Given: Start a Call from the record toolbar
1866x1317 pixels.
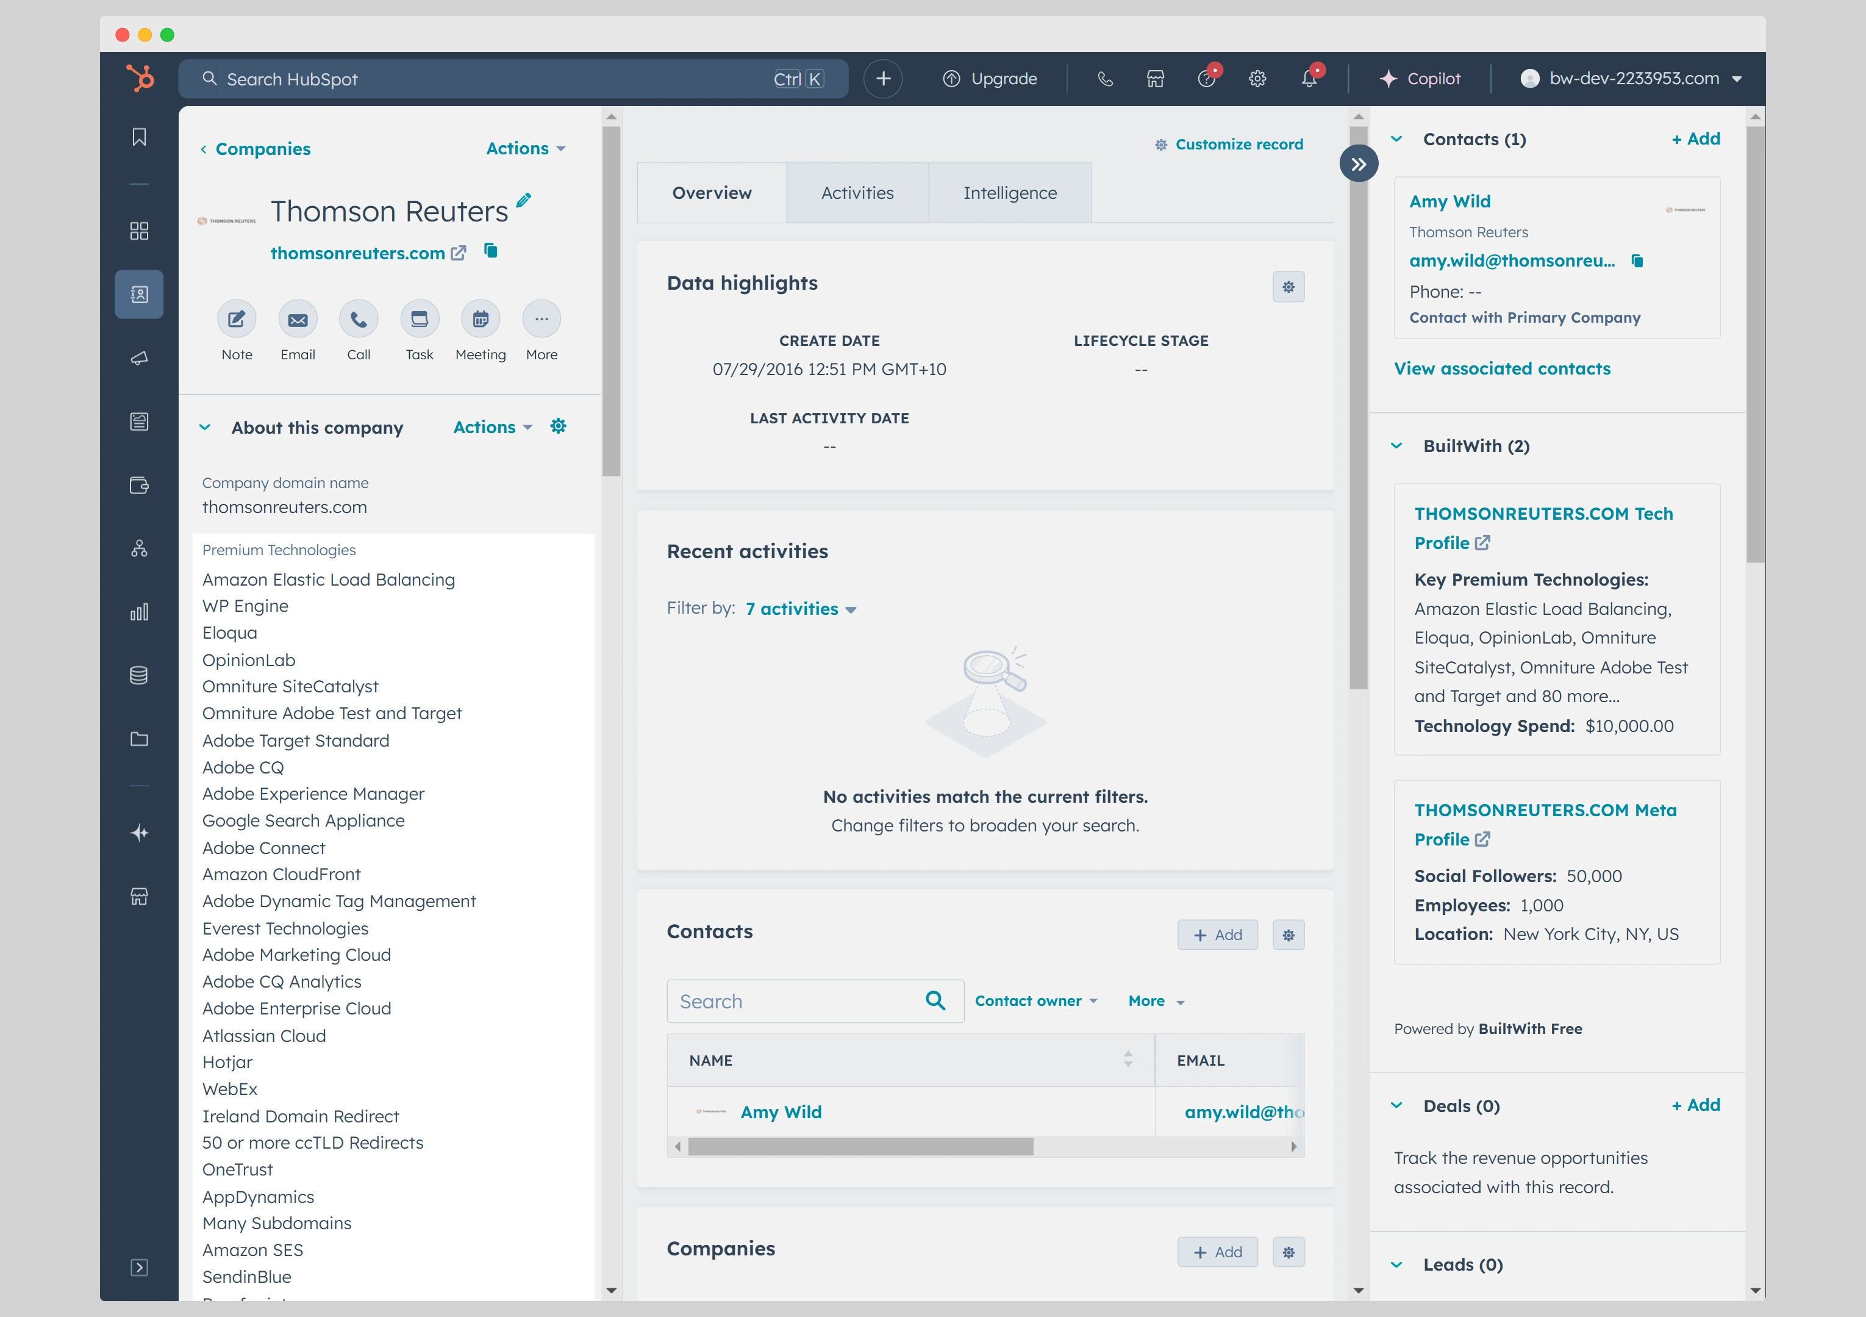Looking at the screenshot, I should [359, 320].
